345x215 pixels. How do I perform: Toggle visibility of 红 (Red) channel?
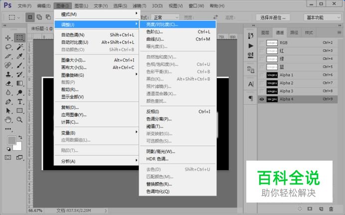click(262, 51)
